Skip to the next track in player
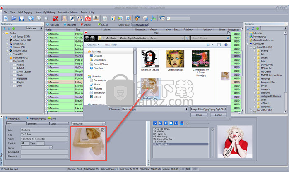 coord(176,123)
